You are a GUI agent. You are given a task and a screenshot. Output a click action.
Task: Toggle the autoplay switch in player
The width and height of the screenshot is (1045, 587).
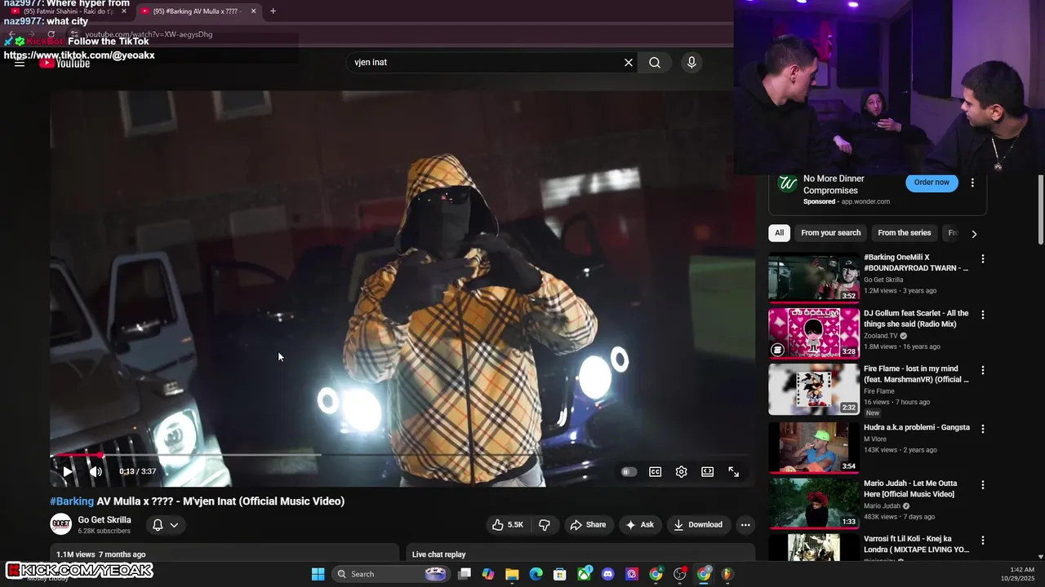[628, 471]
